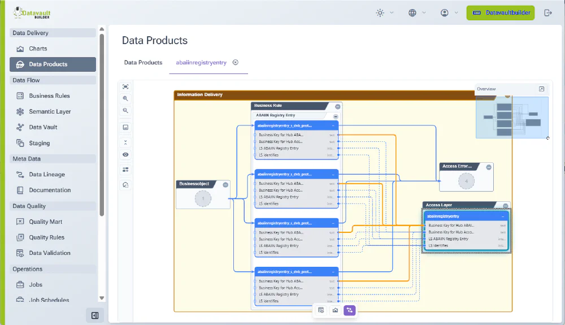Collapse the Access Error group

tap(489, 167)
